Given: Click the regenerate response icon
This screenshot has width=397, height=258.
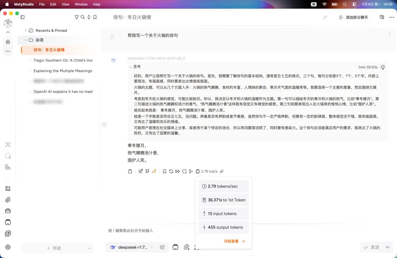Looking at the screenshot, I should pos(171,172).
